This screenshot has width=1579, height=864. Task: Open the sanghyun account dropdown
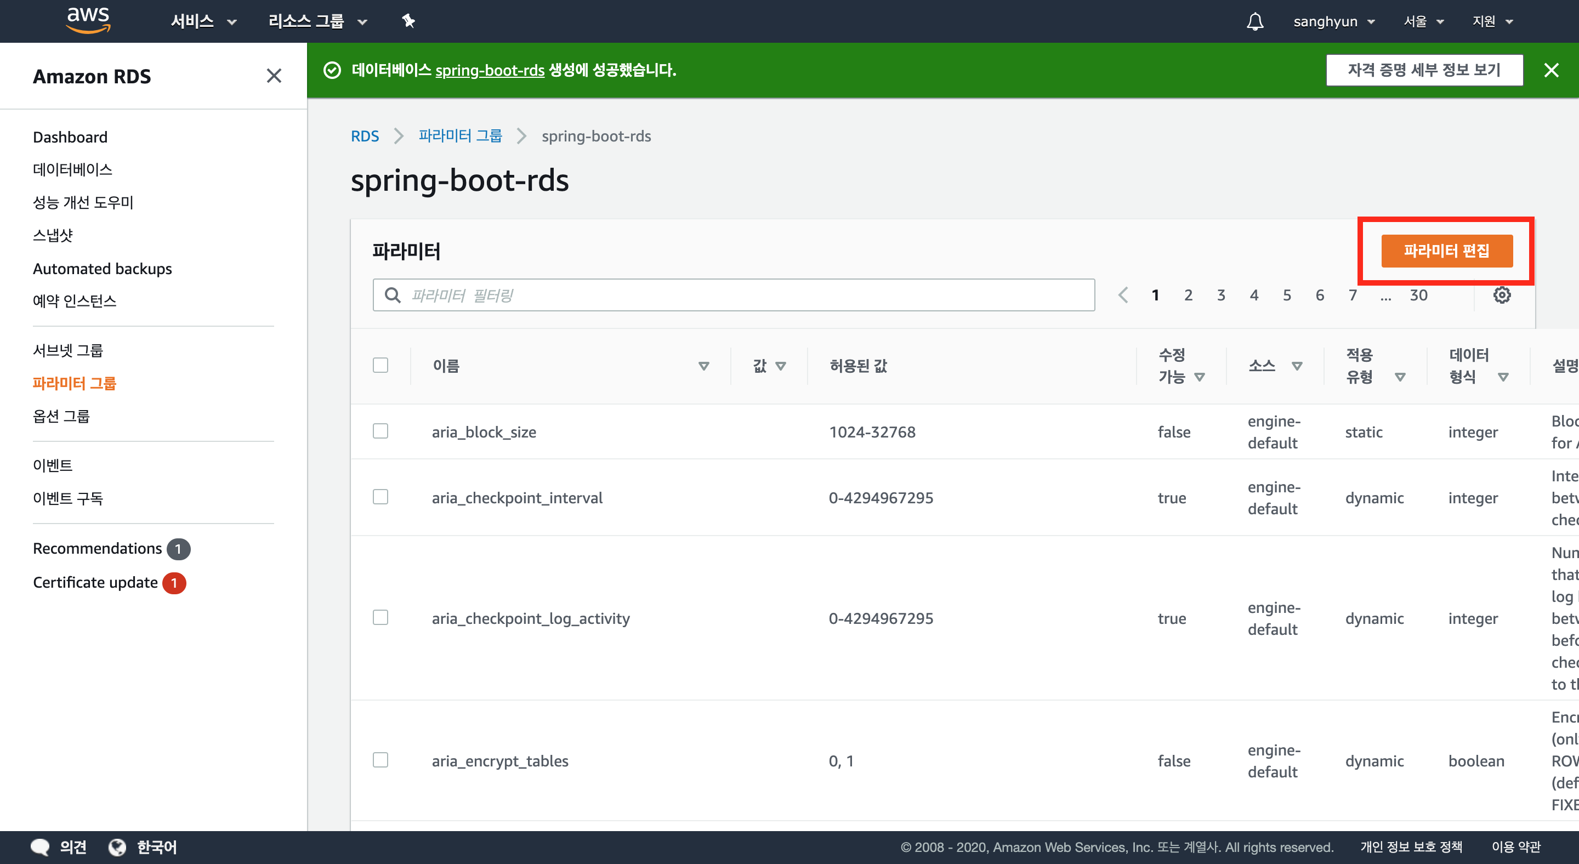pyautogui.click(x=1333, y=21)
